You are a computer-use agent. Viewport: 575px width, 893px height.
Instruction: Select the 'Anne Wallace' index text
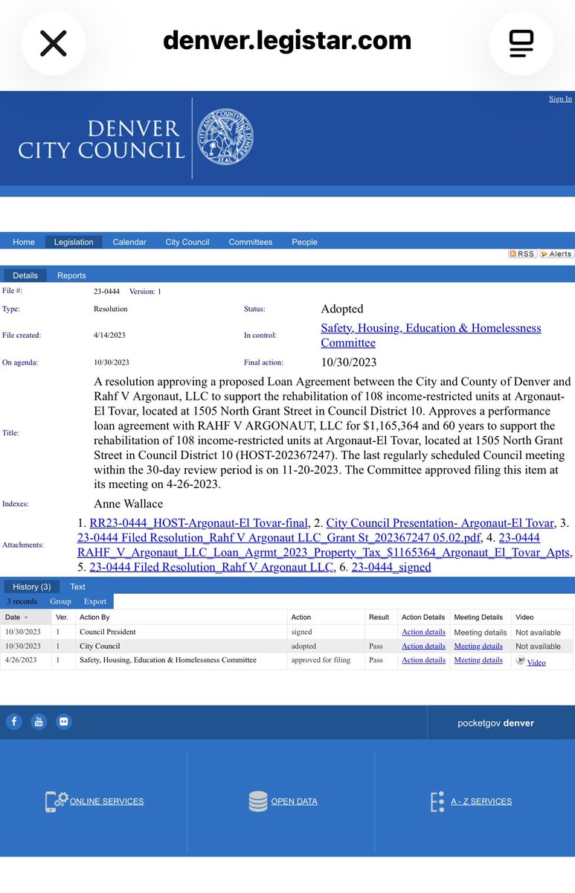tap(128, 504)
